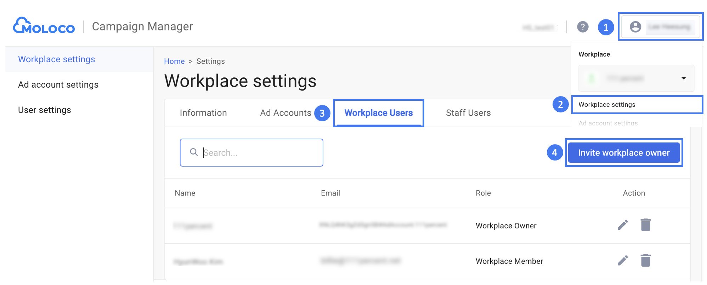Go to User settings in left sidebar
This screenshot has width=707, height=285.
click(x=44, y=110)
